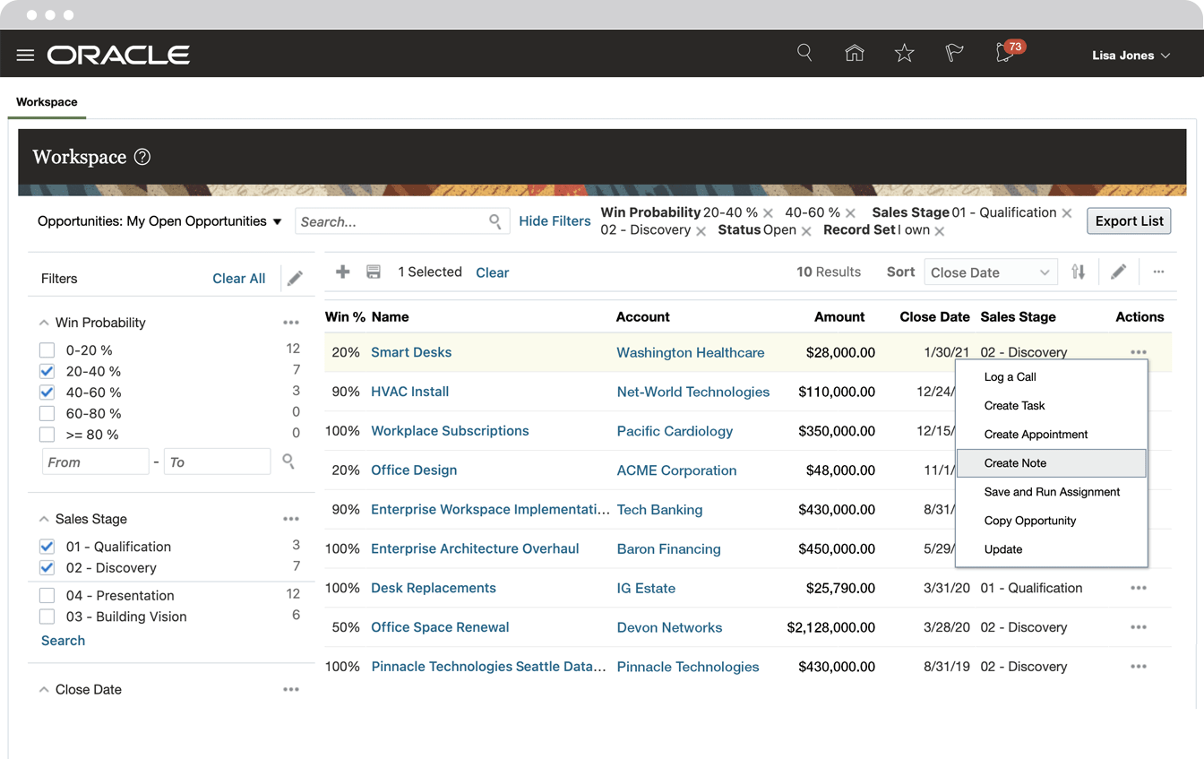
Task: Uncheck the 20-40 % win probability checkbox
Action: coord(47,371)
